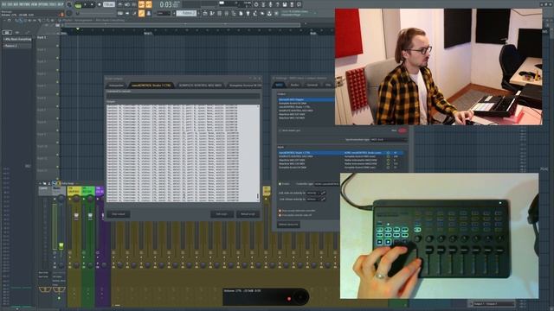Click the first orange icon in top recording row

pyautogui.click(x=141, y=4)
